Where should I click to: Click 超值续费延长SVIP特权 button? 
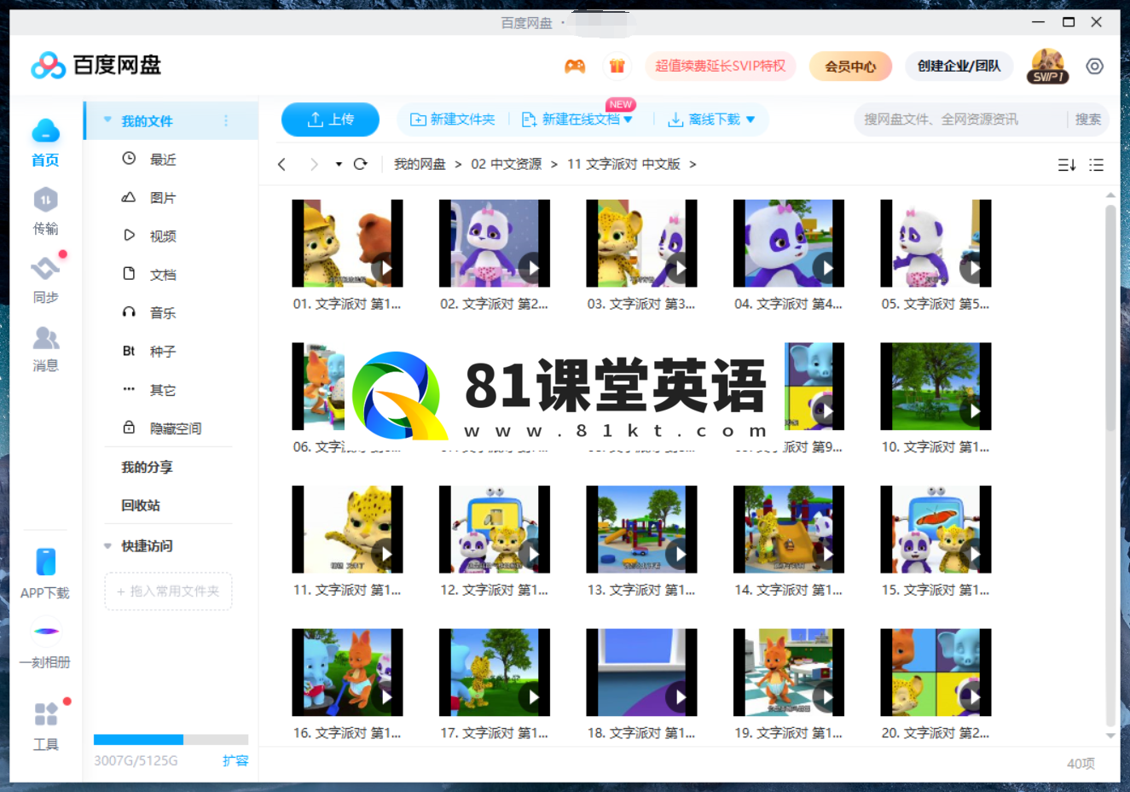coord(721,66)
